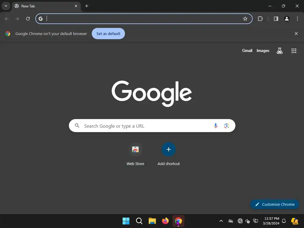Screen dimensions: 304x228
Task: Launch Firefox from taskbar
Action: [165, 221]
